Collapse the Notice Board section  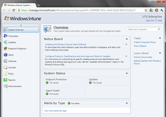pos(127,39)
